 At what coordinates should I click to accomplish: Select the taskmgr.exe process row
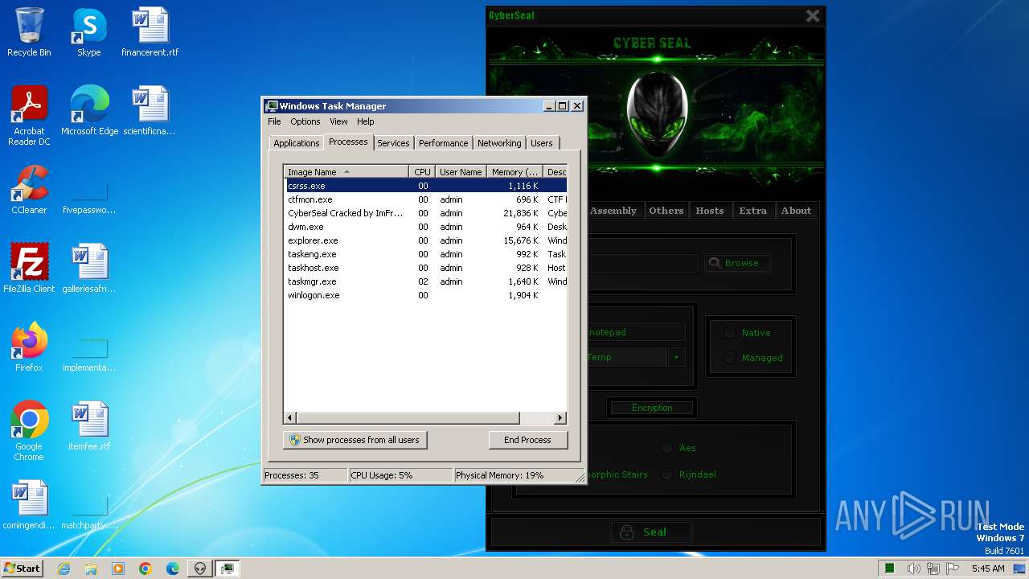click(x=425, y=281)
